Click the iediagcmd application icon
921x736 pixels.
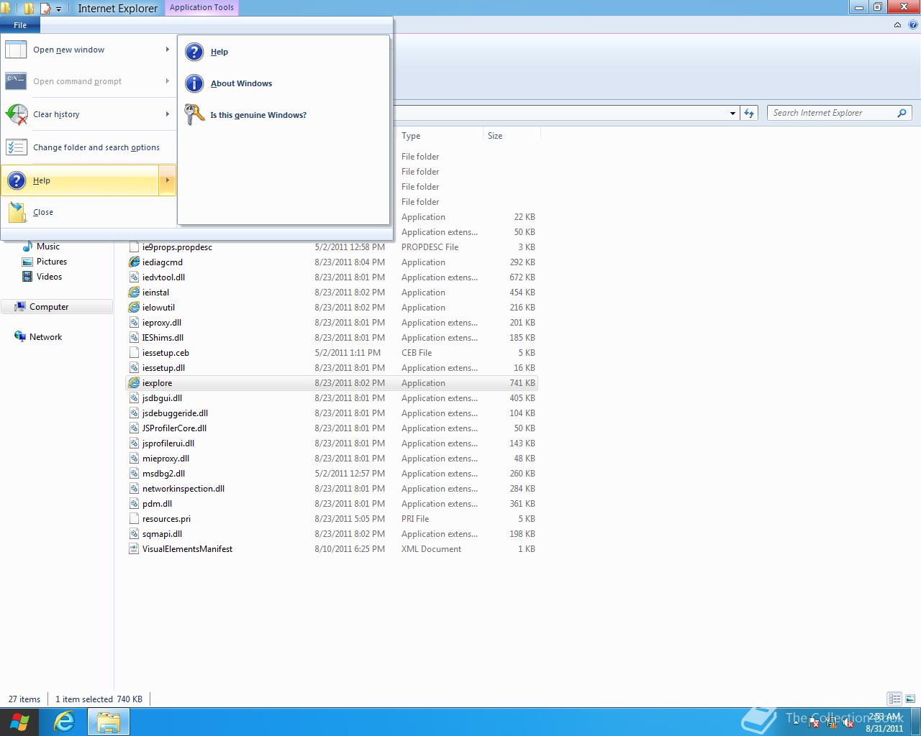click(x=134, y=262)
